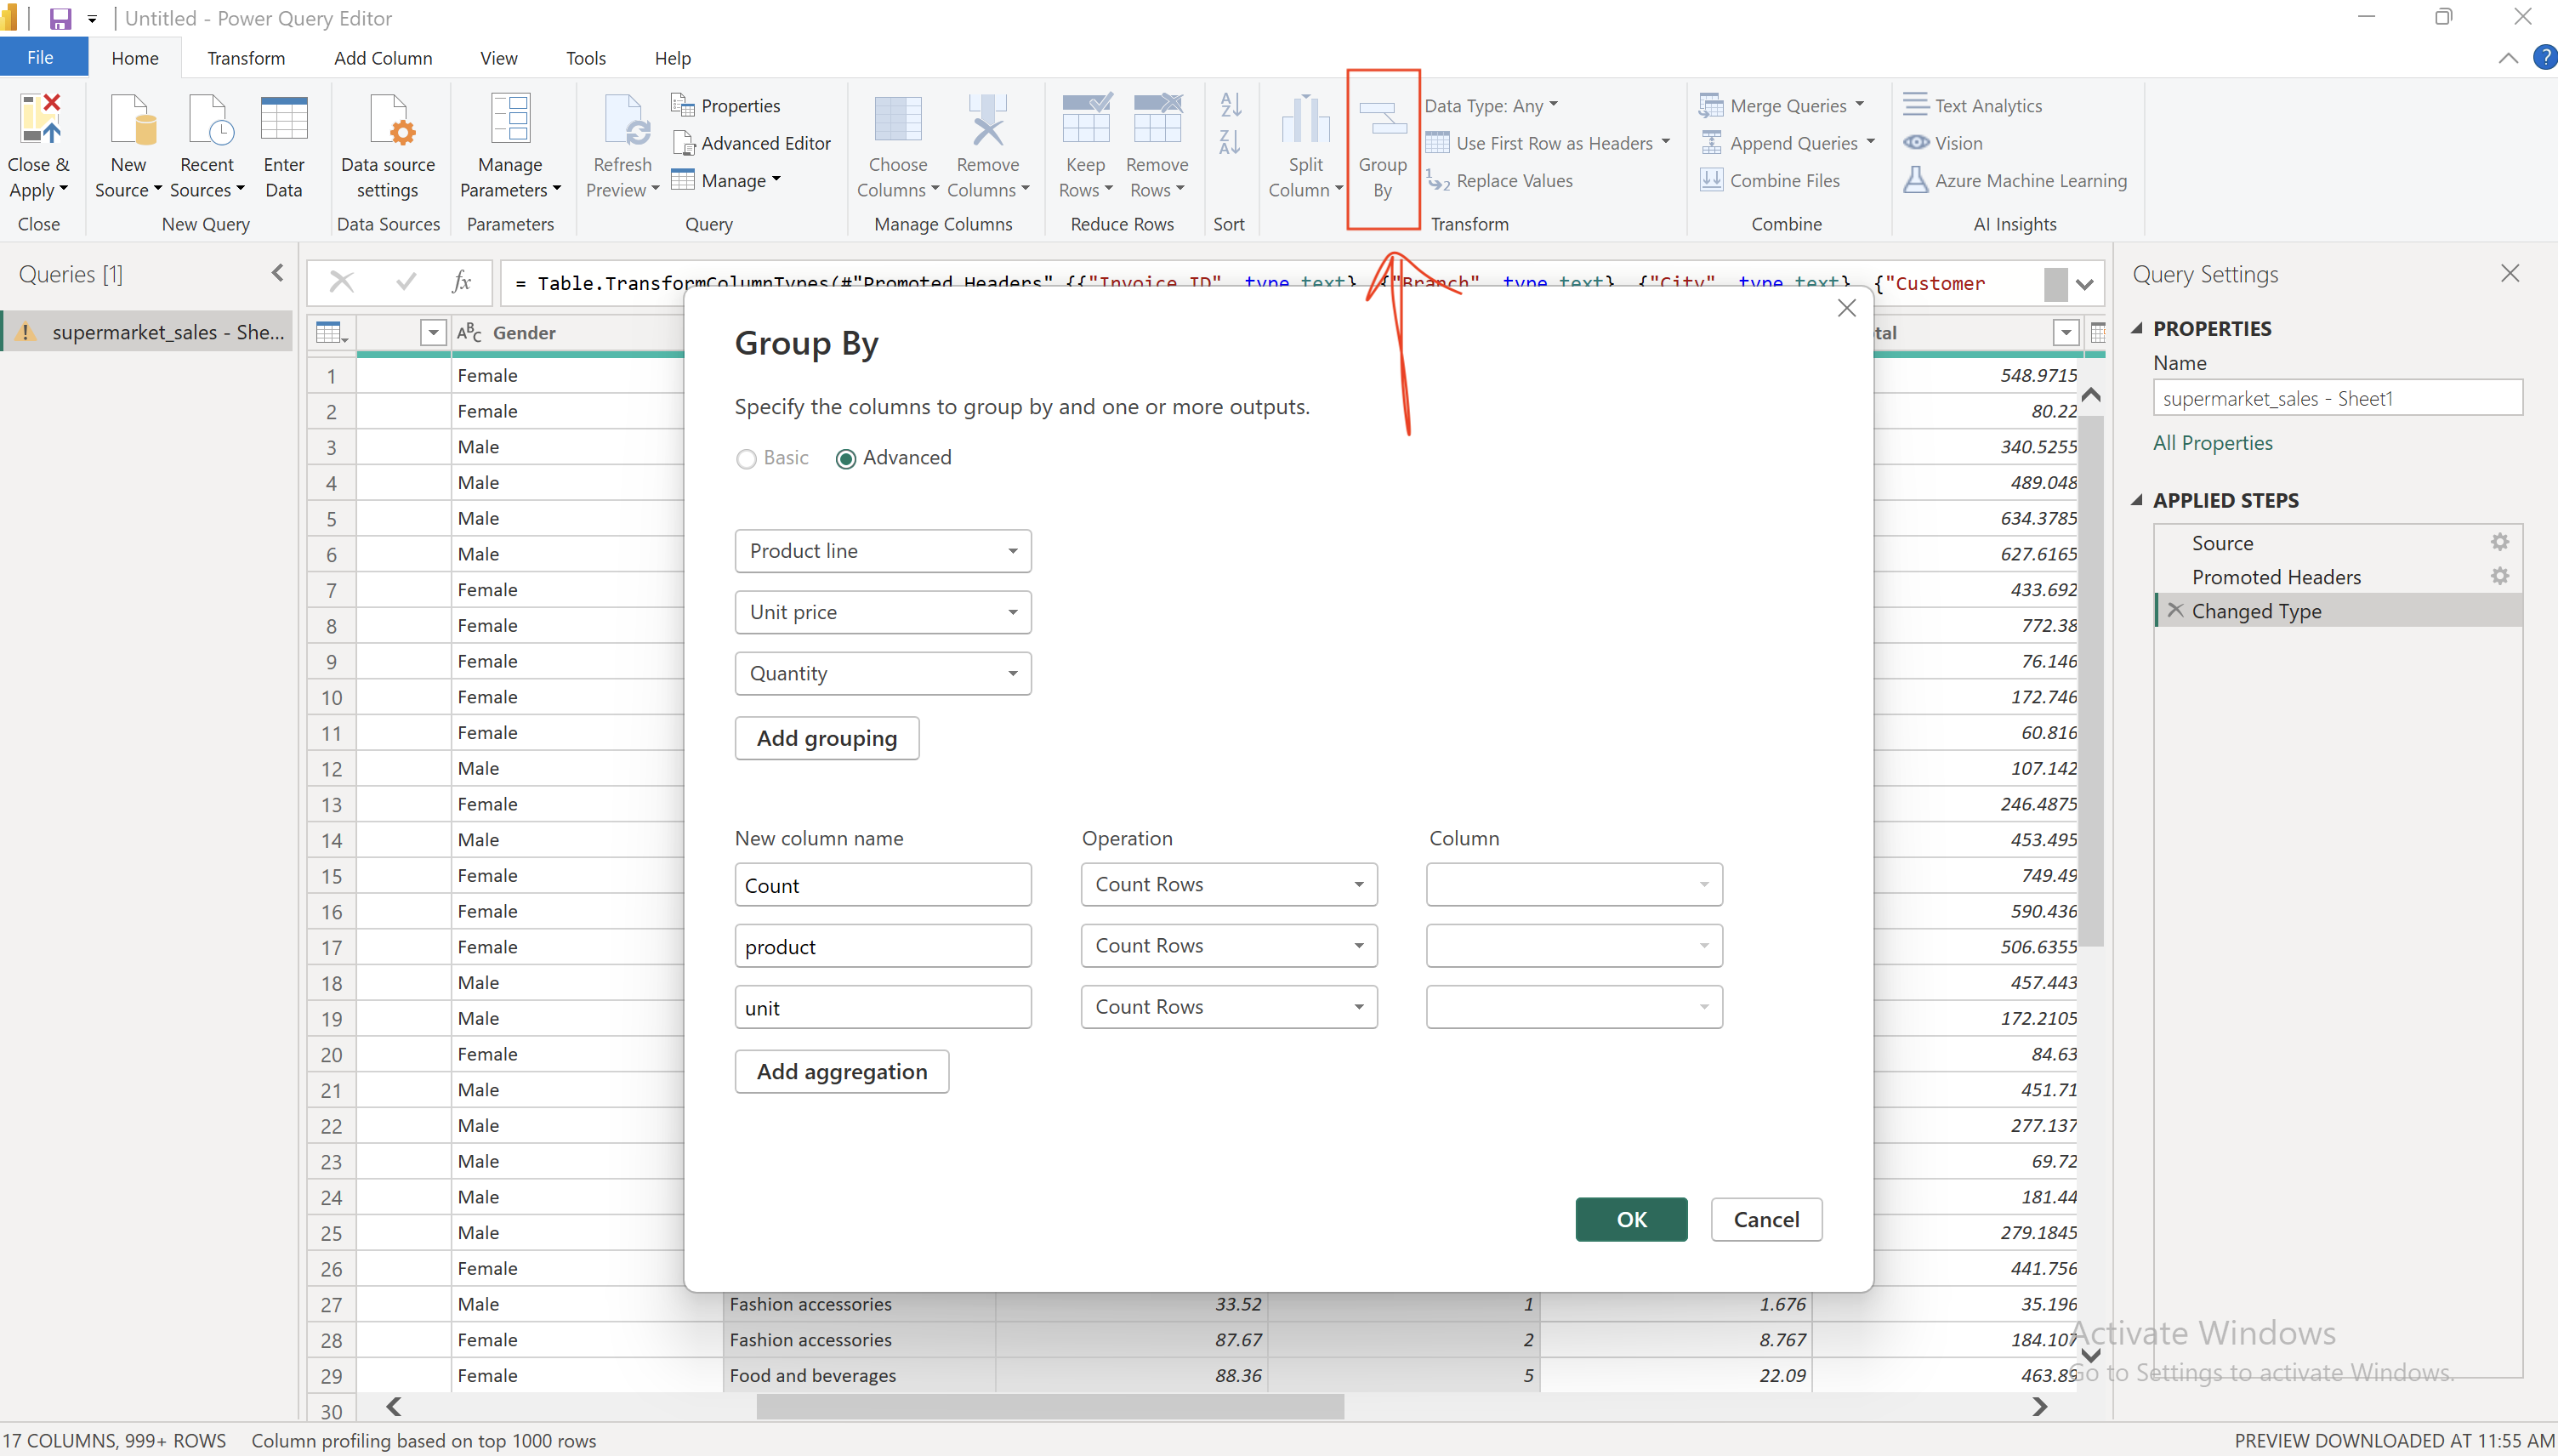Edit the Count column name field
This screenshot has height=1456, width=2558.
[883, 885]
